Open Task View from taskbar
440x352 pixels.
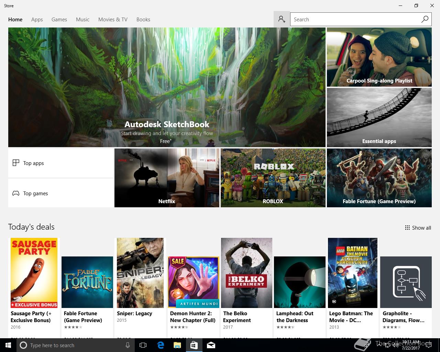tap(143, 345)
